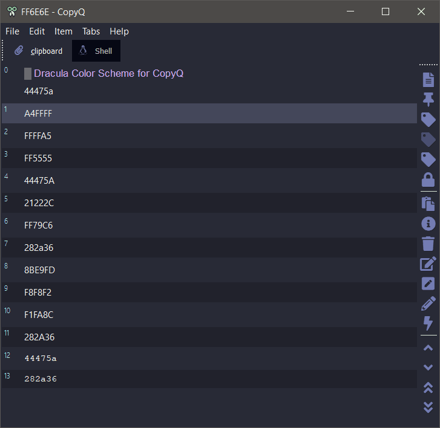Image resolution: width=440 pixels, height=428 pixels.
Task: Click the plain pencil editor icon
Action: 429,303
